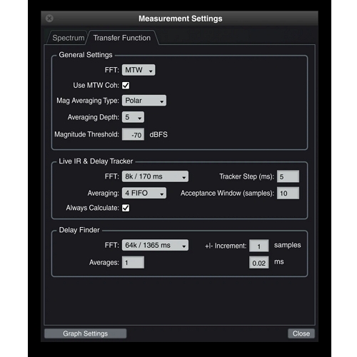Click the Magnitude Threshold field showing -70

[x=133, y=134]
